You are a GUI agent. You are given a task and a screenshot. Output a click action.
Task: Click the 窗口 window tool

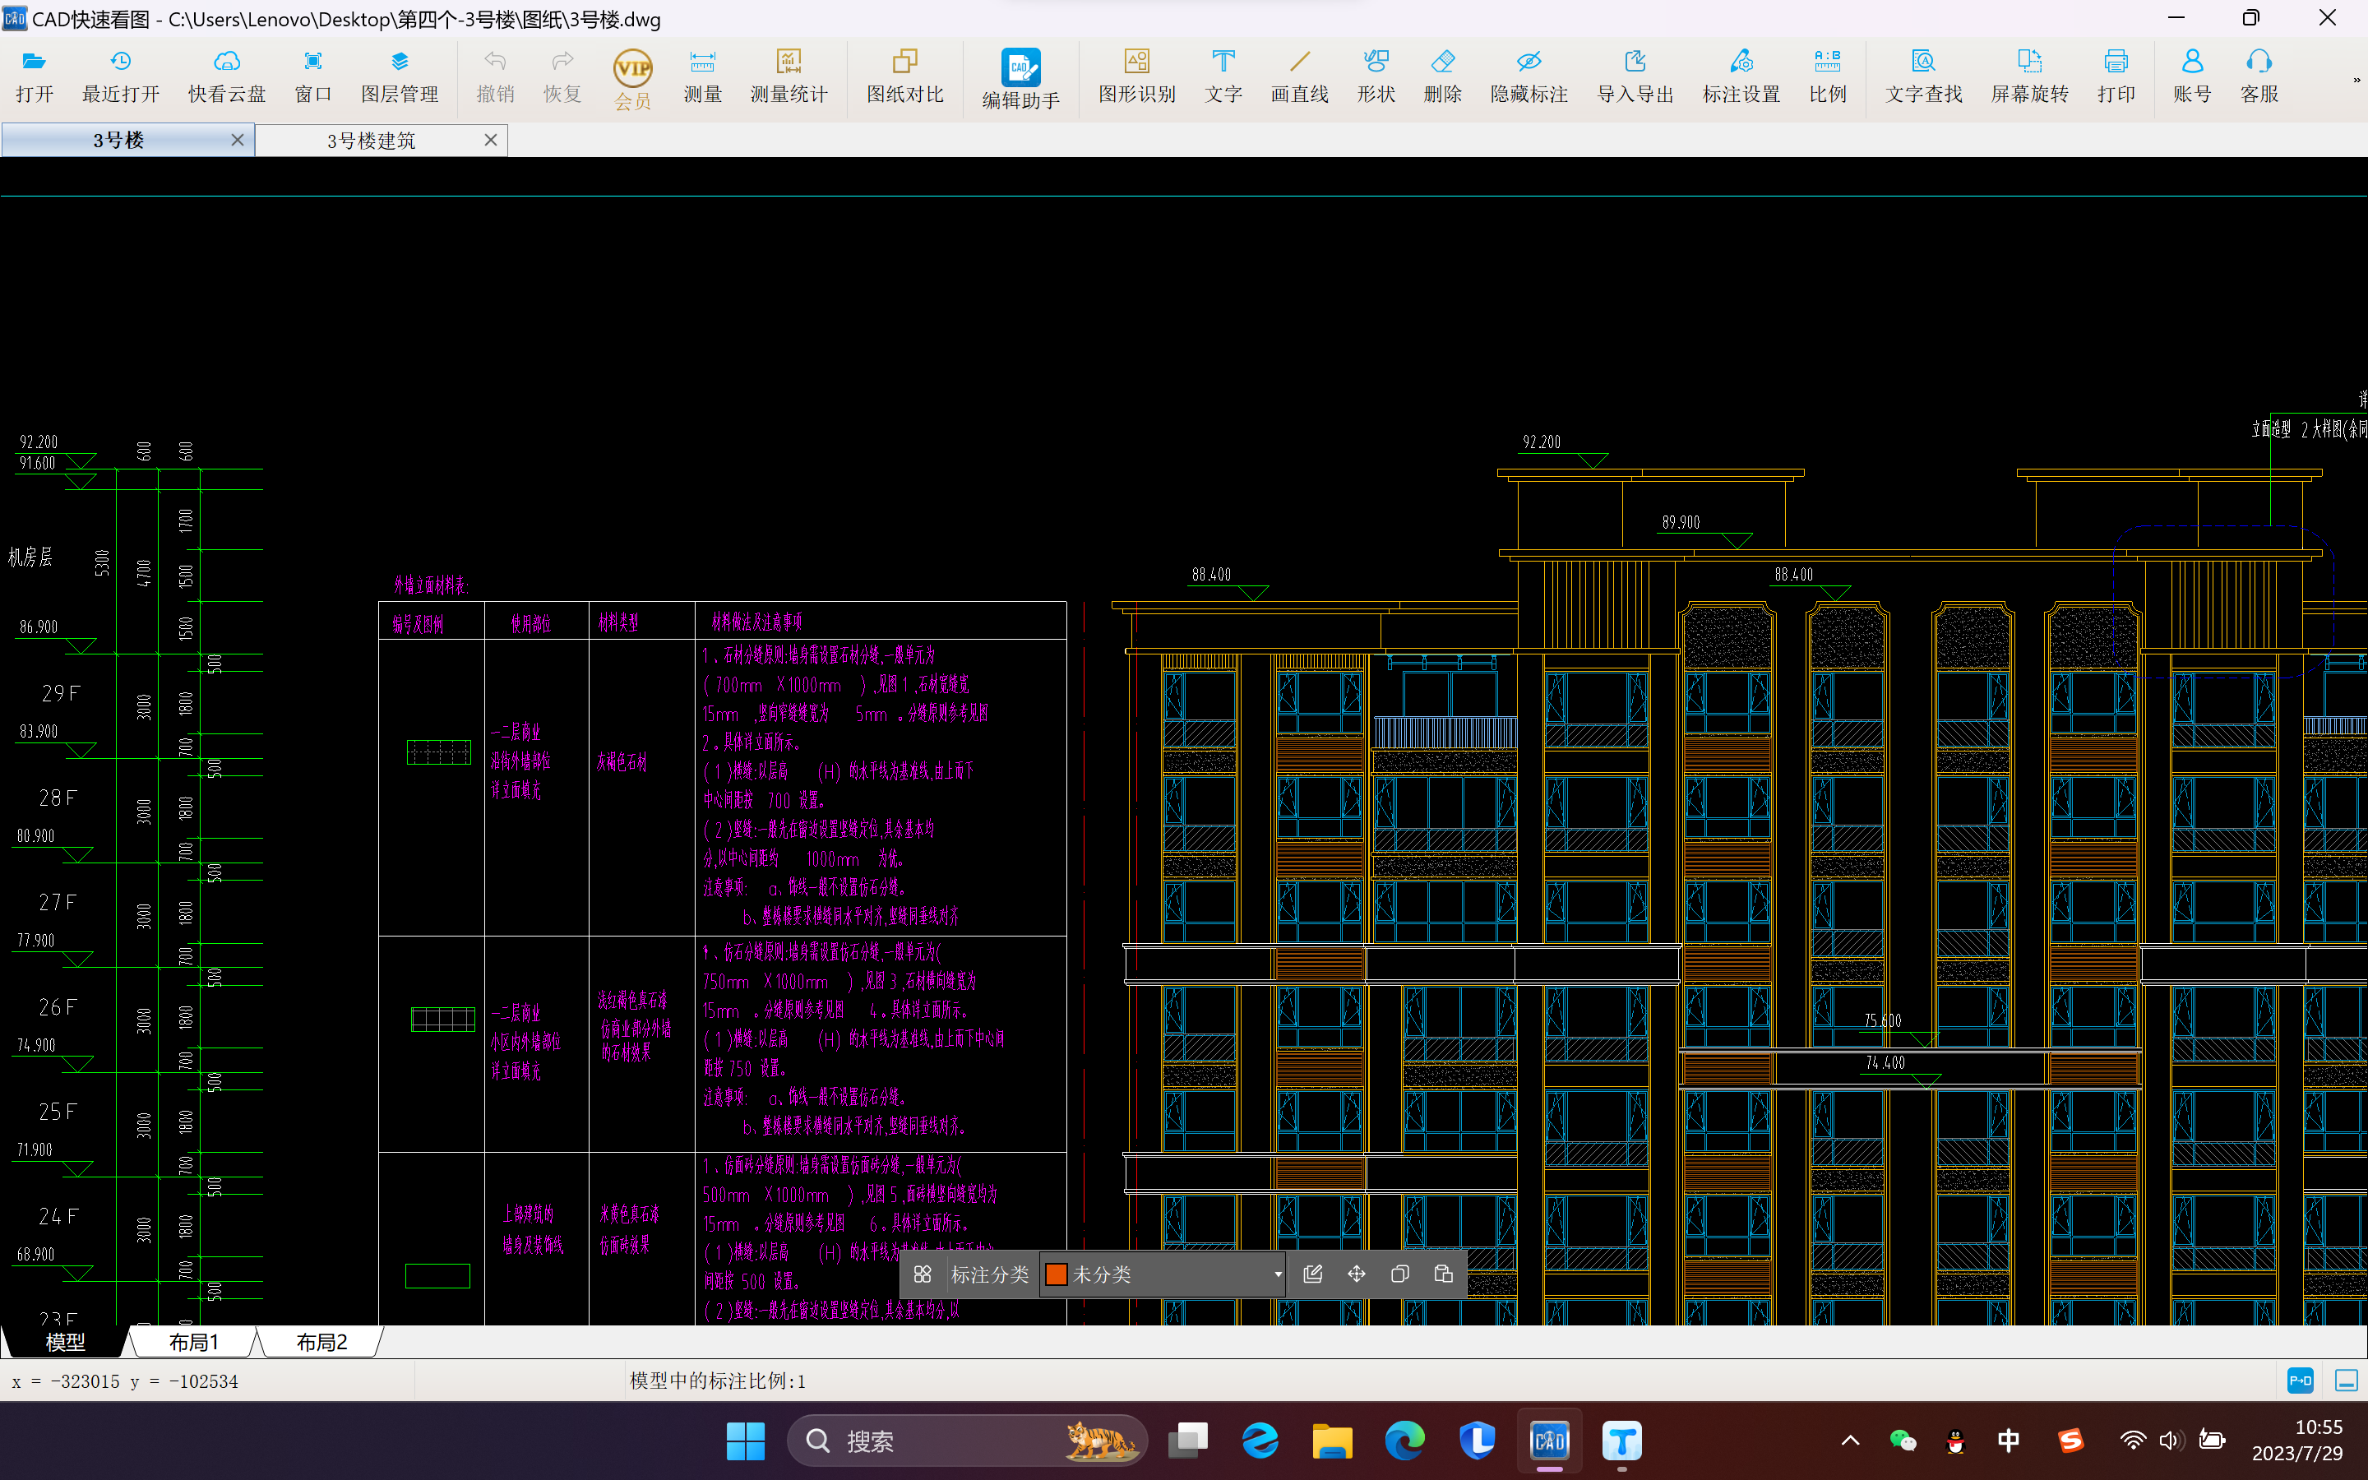pyautogui.click(x=313, y=76)
